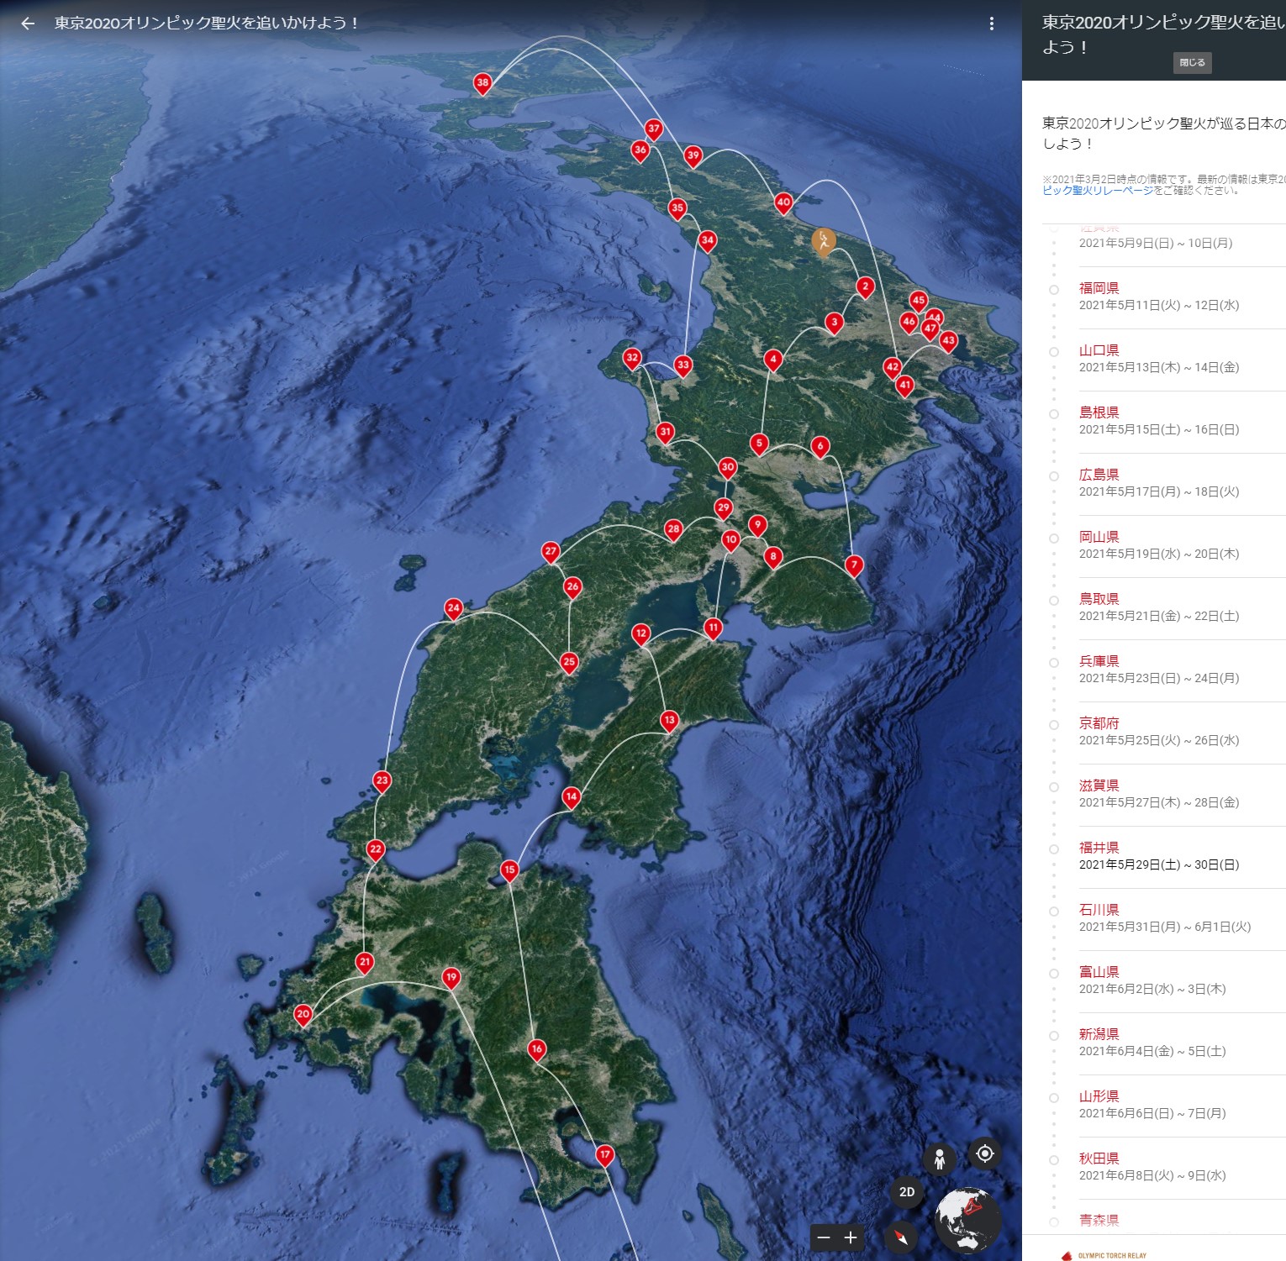The width and height of the screenshot is (1286, 1261).
Task: Select map pin 17
Action: 605,1156
